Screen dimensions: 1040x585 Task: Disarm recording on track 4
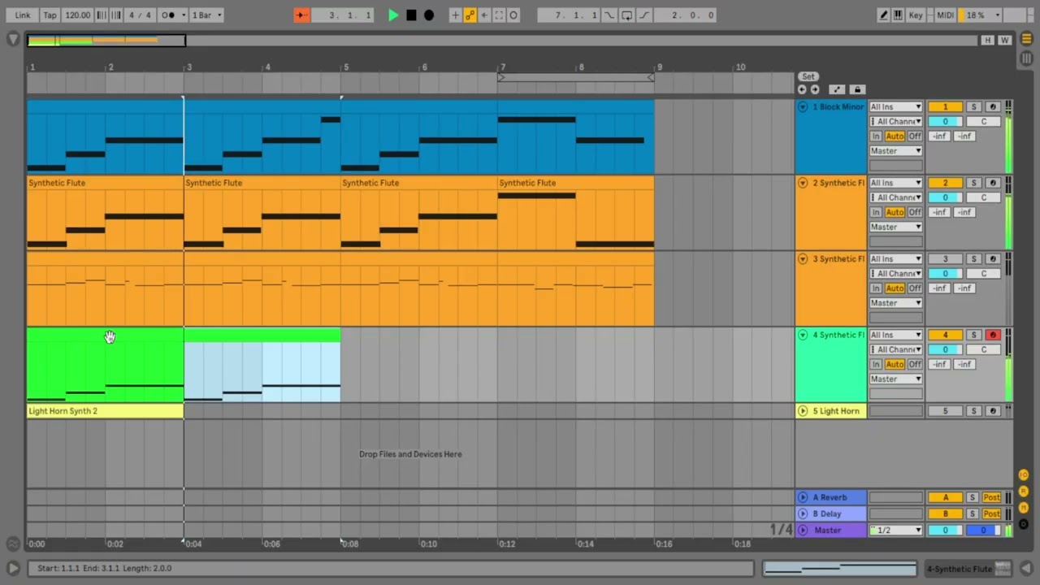992,335
